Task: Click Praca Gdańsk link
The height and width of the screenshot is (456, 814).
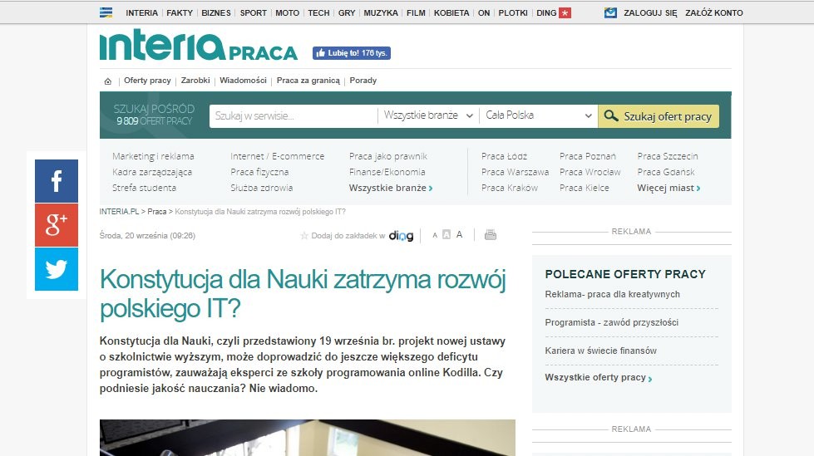Action: 666,172
